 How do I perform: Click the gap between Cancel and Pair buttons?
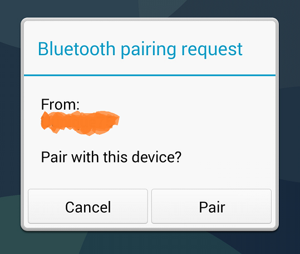150,206
